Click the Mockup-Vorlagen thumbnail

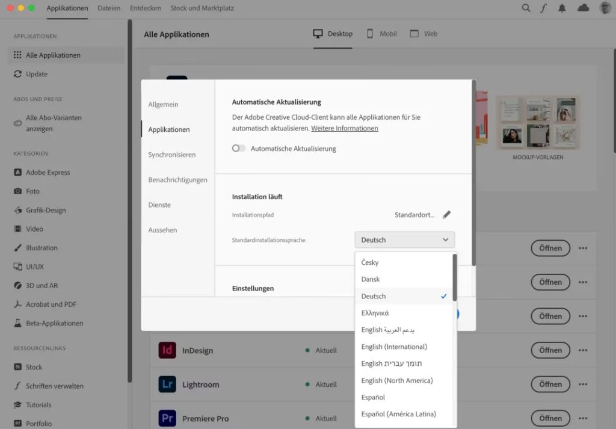[538, 123]
